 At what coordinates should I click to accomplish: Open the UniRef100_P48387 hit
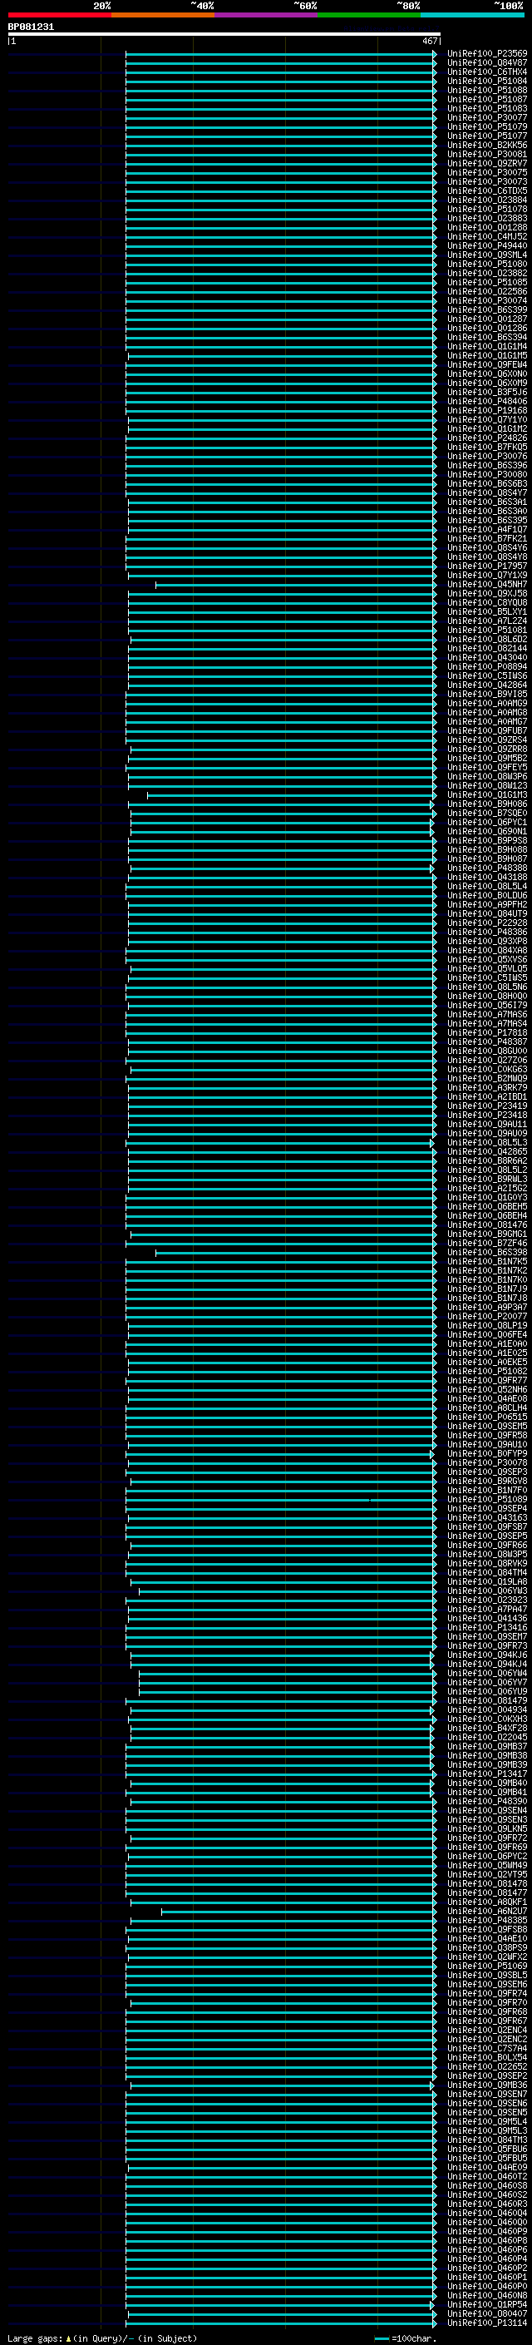(x=486, y=1041)
